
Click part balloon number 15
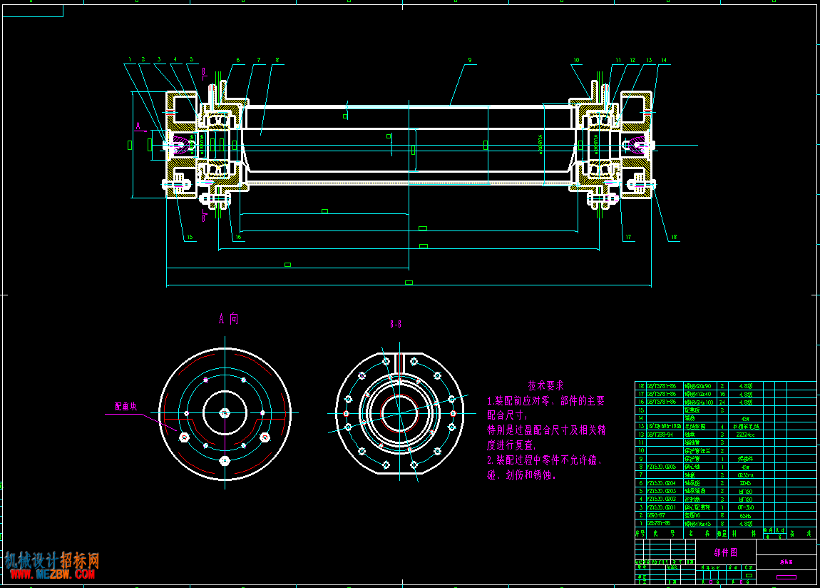[190, 237]
